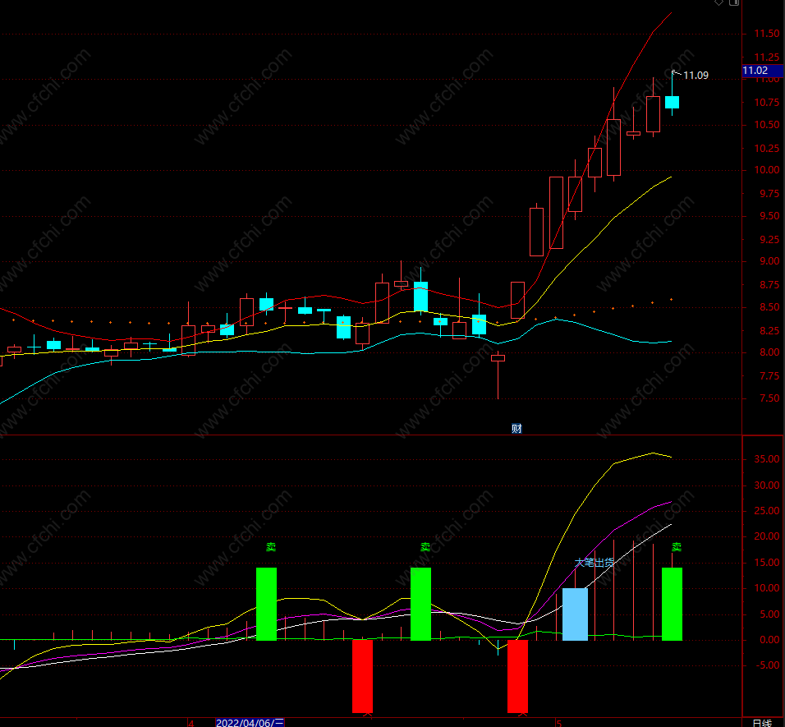Select the light blue 大笔出货 bar
The height and width of the screenshot is (727, 785).
[575, 614]
